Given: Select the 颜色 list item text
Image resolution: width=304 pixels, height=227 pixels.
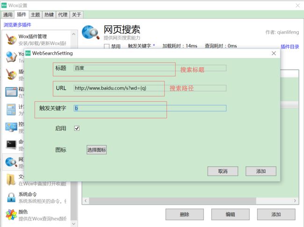Looking at the screenshot, I should pos(23,212).
